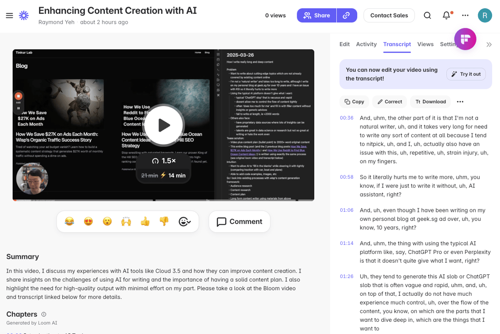Screen dimensions: 500x334
Task: Select the Transcript tab
Action: click(x=397, y=44)
